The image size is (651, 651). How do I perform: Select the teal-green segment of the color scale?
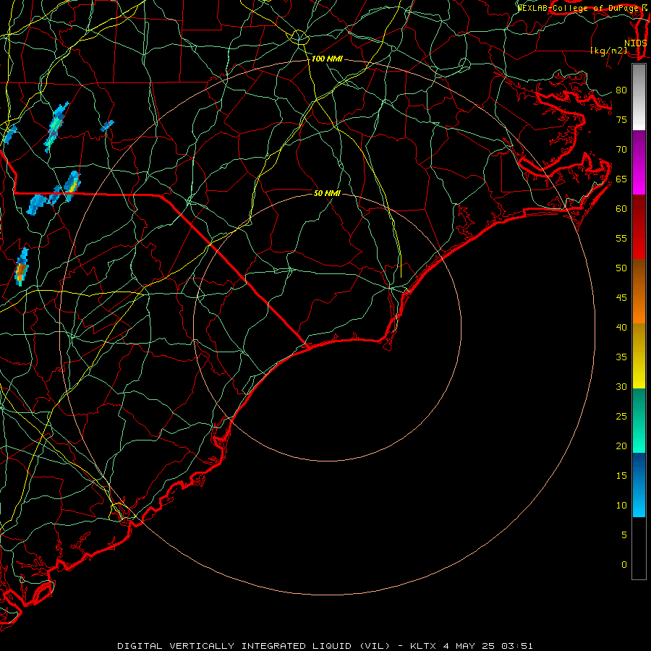[x=639, y=420]
